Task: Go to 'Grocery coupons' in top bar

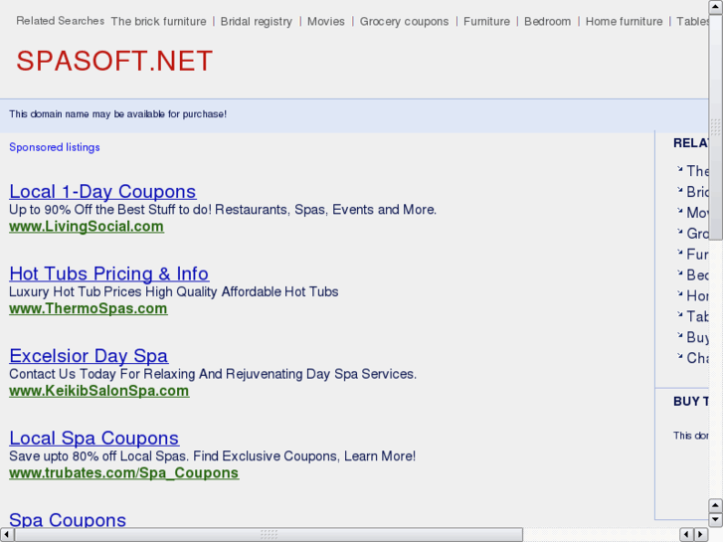Action: pos(404,21)
